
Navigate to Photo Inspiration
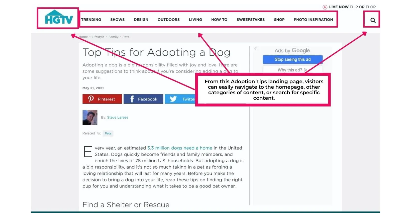tap(313, 20)
